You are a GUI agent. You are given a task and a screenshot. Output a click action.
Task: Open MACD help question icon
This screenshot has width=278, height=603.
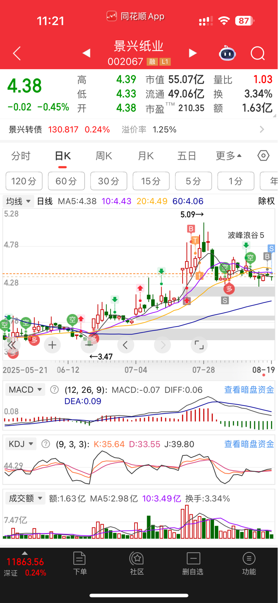54,390
